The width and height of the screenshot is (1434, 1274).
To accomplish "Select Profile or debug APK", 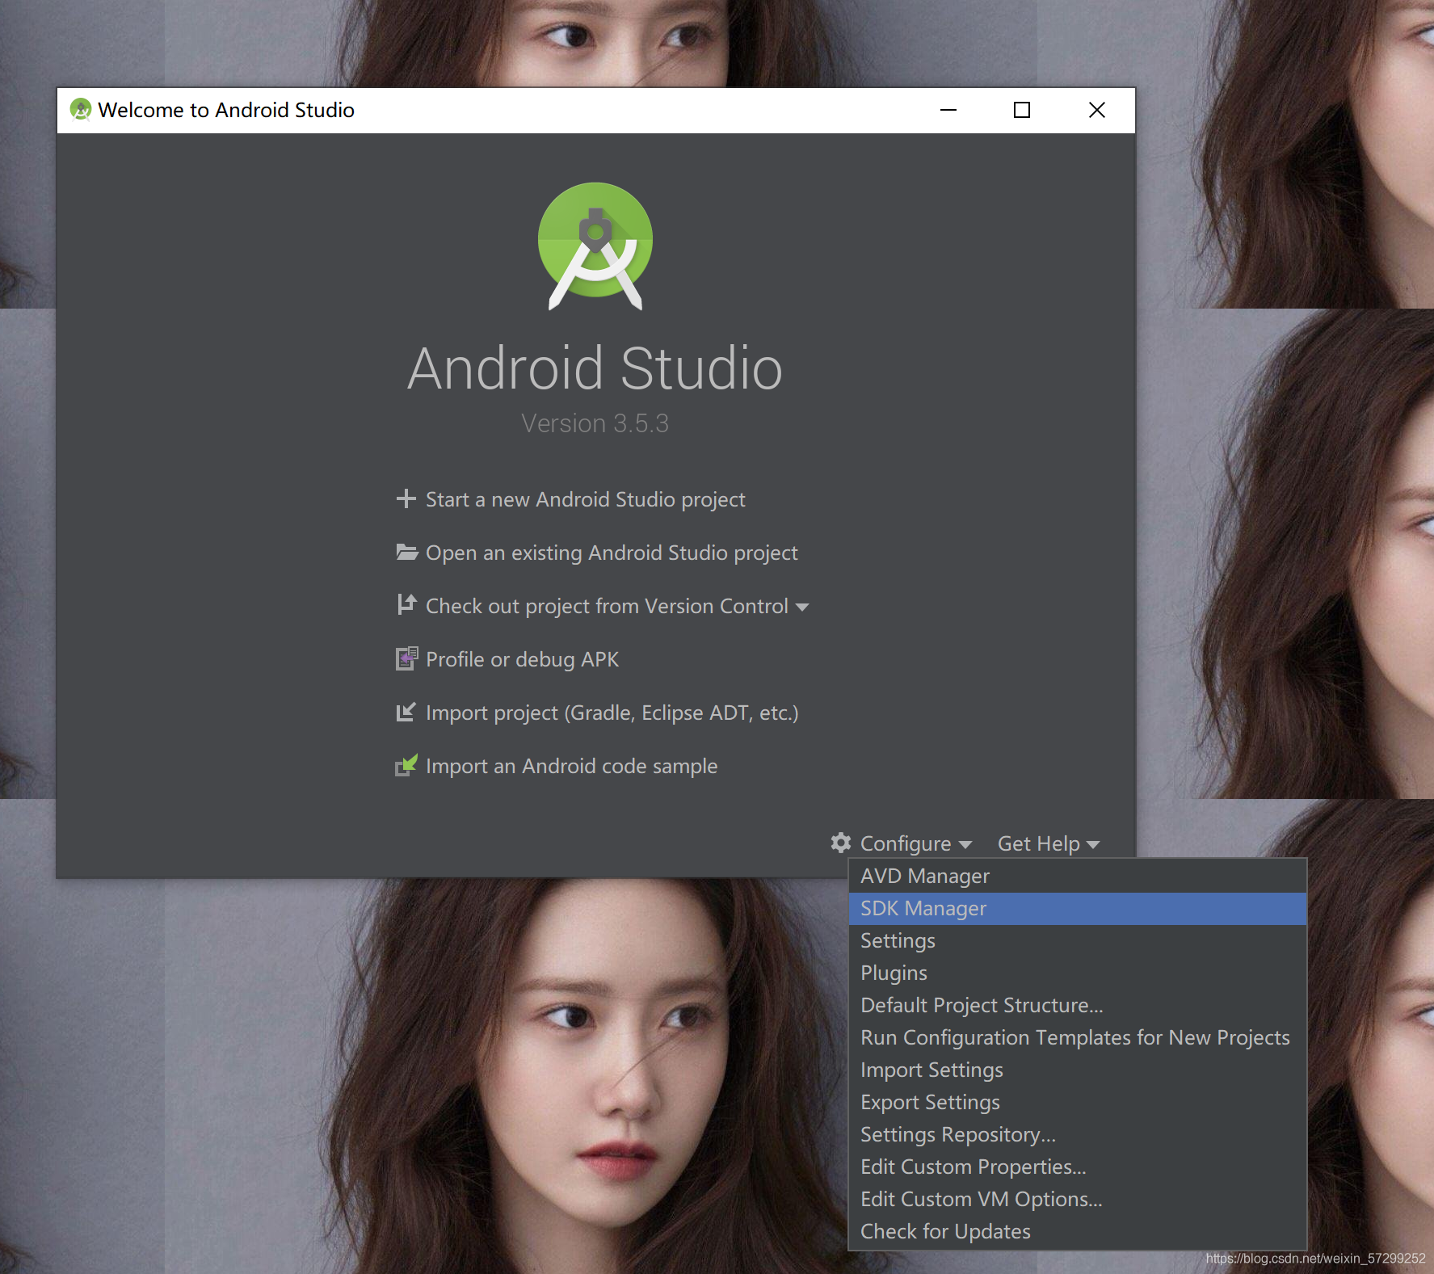I will pyautogui.click(x=522, y=659).
